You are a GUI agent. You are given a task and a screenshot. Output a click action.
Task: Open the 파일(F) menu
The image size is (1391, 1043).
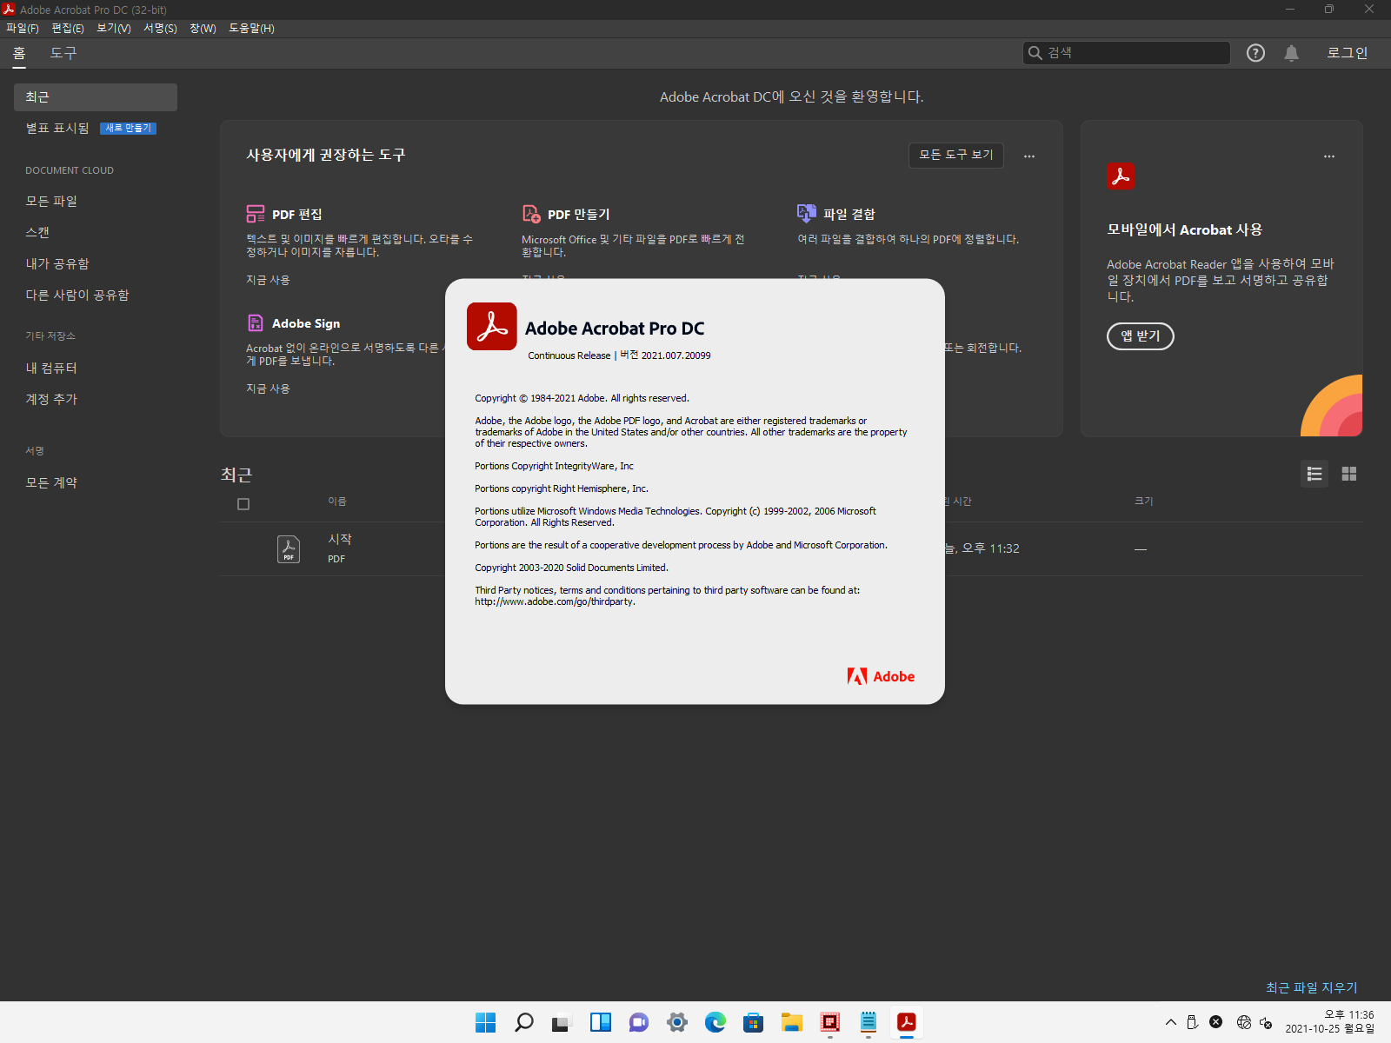pyautogui.click(x=23, y=29)
